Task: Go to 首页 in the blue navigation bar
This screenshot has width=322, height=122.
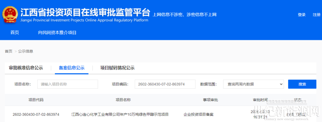Action: coord(15,33)
